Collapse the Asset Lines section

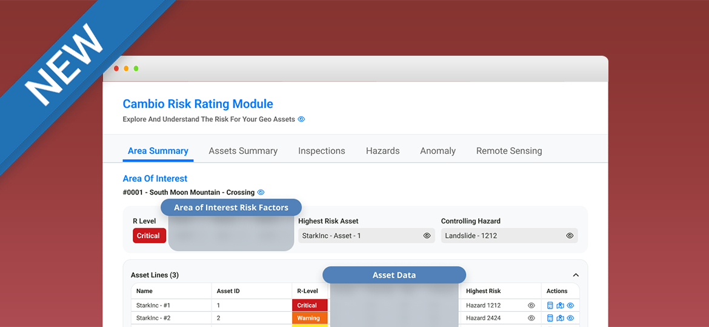point(576,275)
